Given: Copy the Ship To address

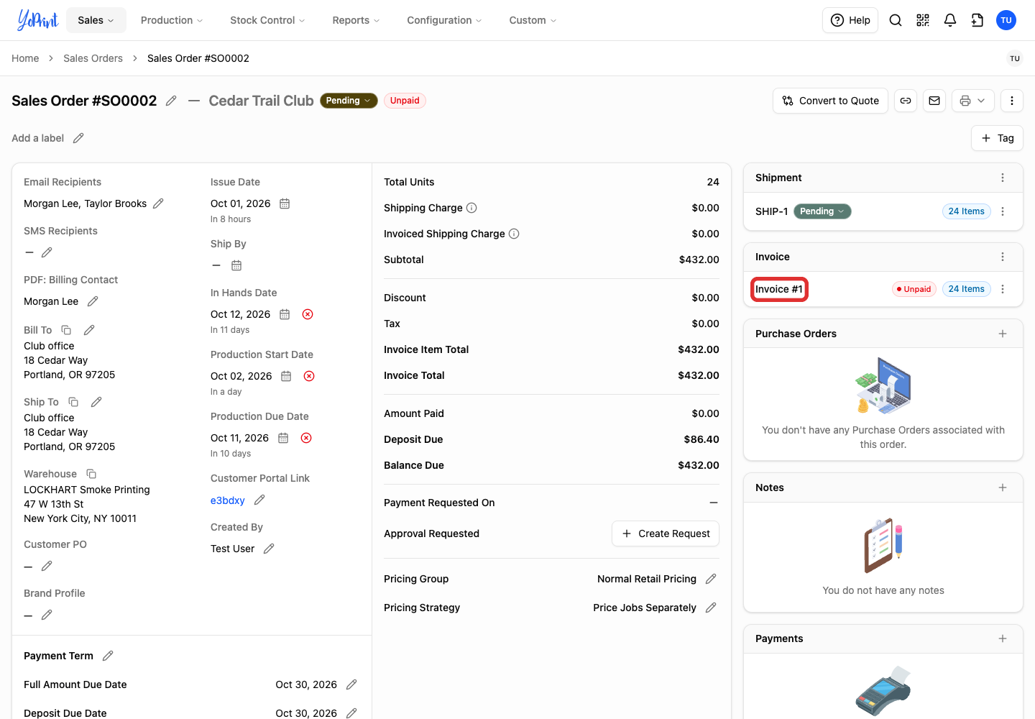Looking at the screenshot, I should (73, 402).
